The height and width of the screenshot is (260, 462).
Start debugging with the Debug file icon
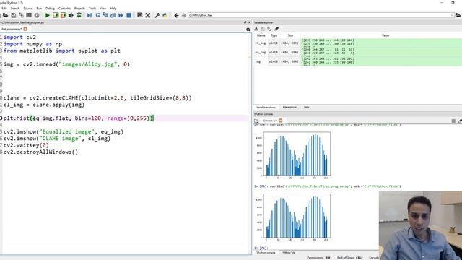(x=90, y=15)
